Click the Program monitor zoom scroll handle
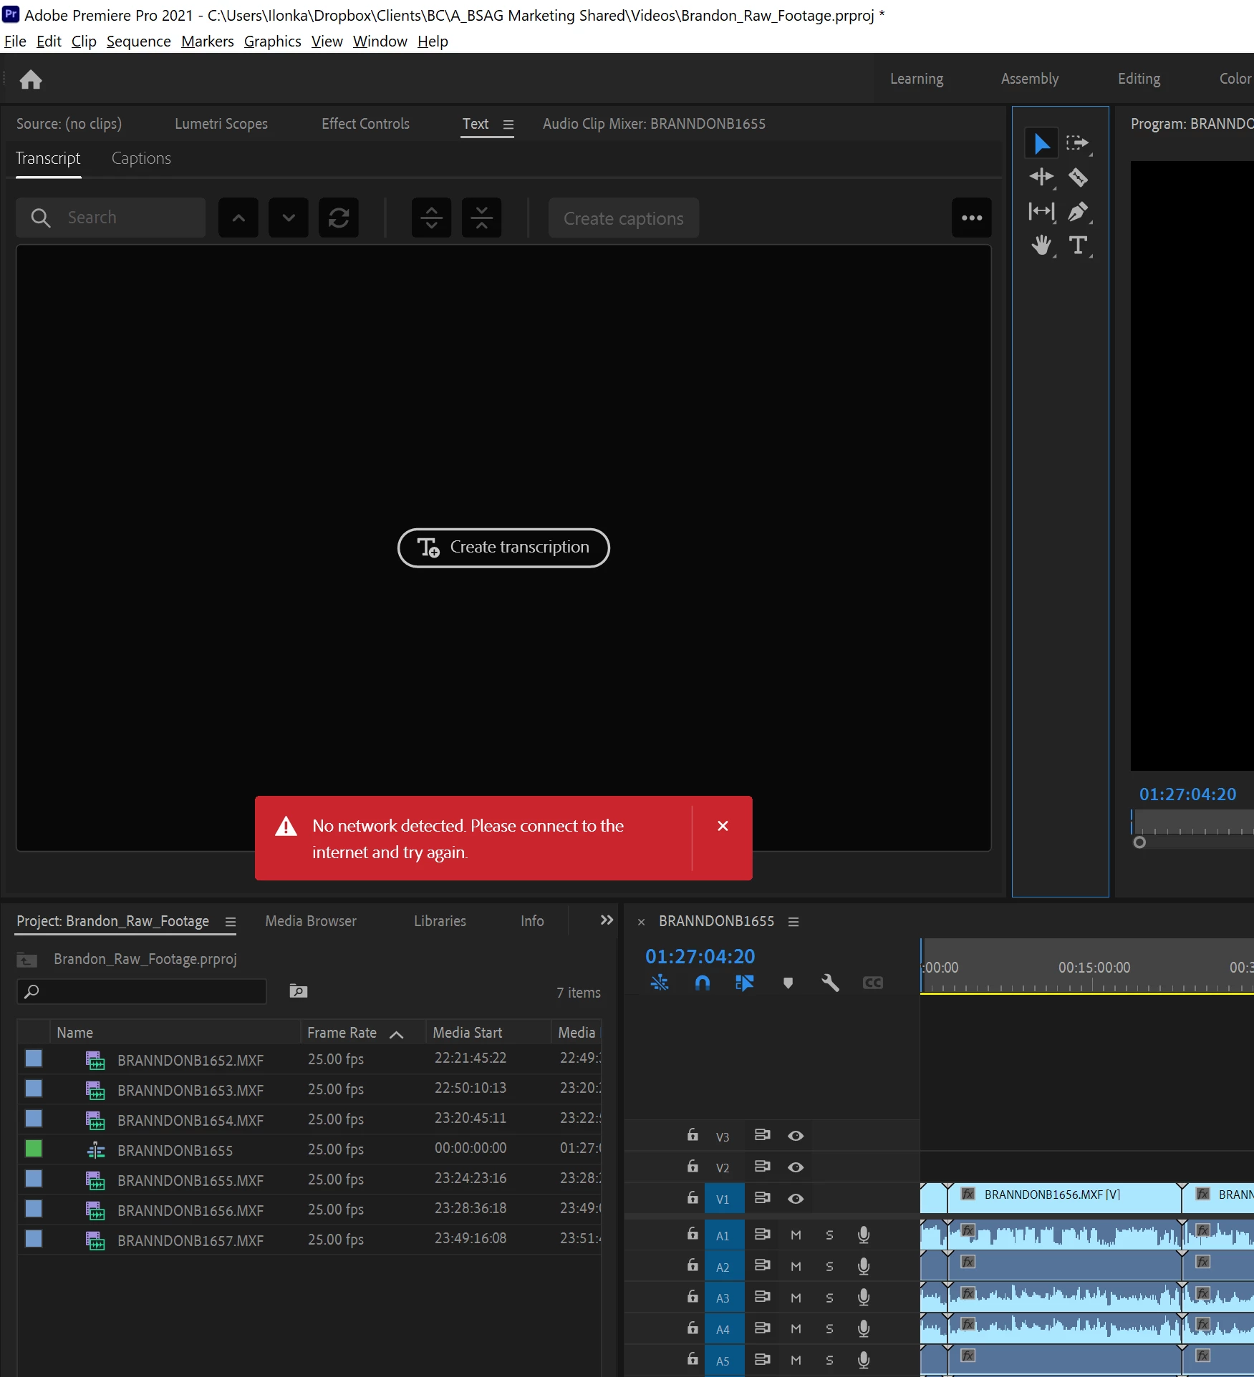Viewport: 1254px width, 1377px height. 1139,842
